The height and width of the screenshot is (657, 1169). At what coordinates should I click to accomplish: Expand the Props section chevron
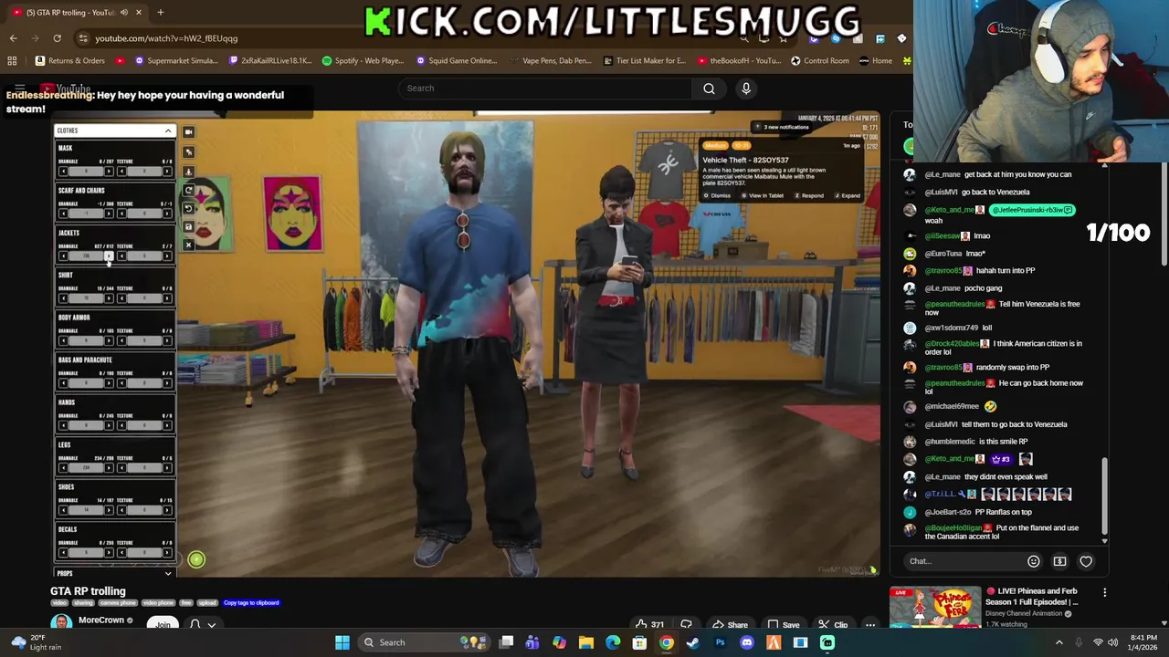(168, 573)
